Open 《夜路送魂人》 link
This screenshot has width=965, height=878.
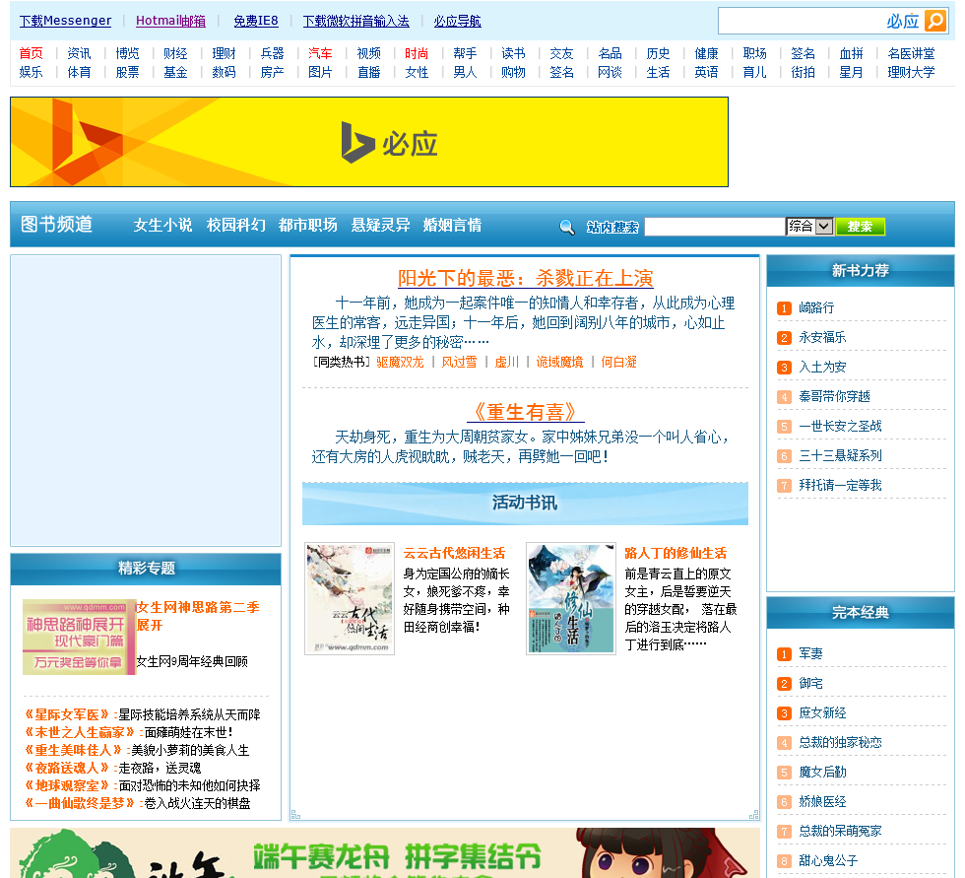tap(67, 768)
